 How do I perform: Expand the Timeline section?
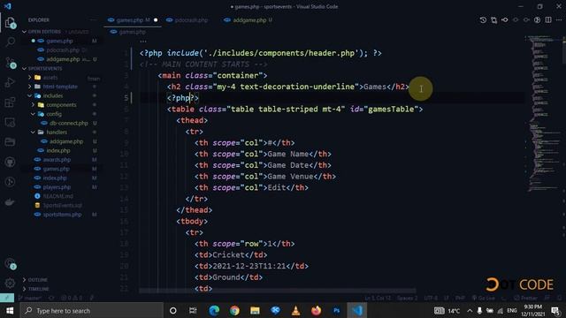(x=38, y=289)
